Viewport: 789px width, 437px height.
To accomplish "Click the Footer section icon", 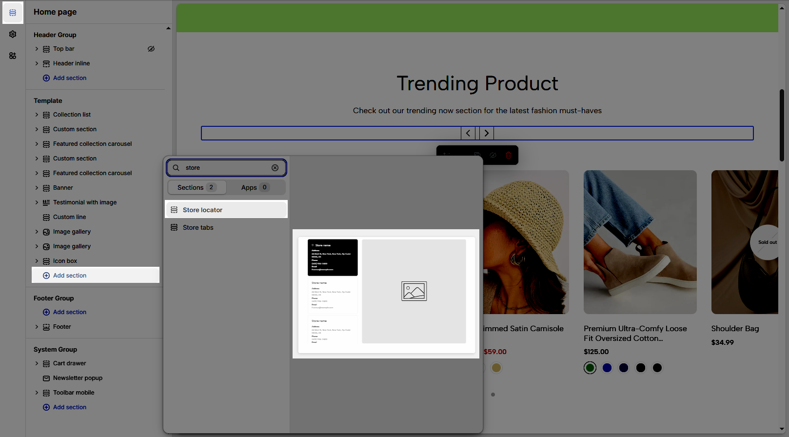I will click(x=46, y=327).
